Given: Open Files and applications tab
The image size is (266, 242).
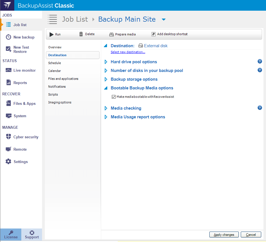Looking at the screenshot, I should point(63,79).
